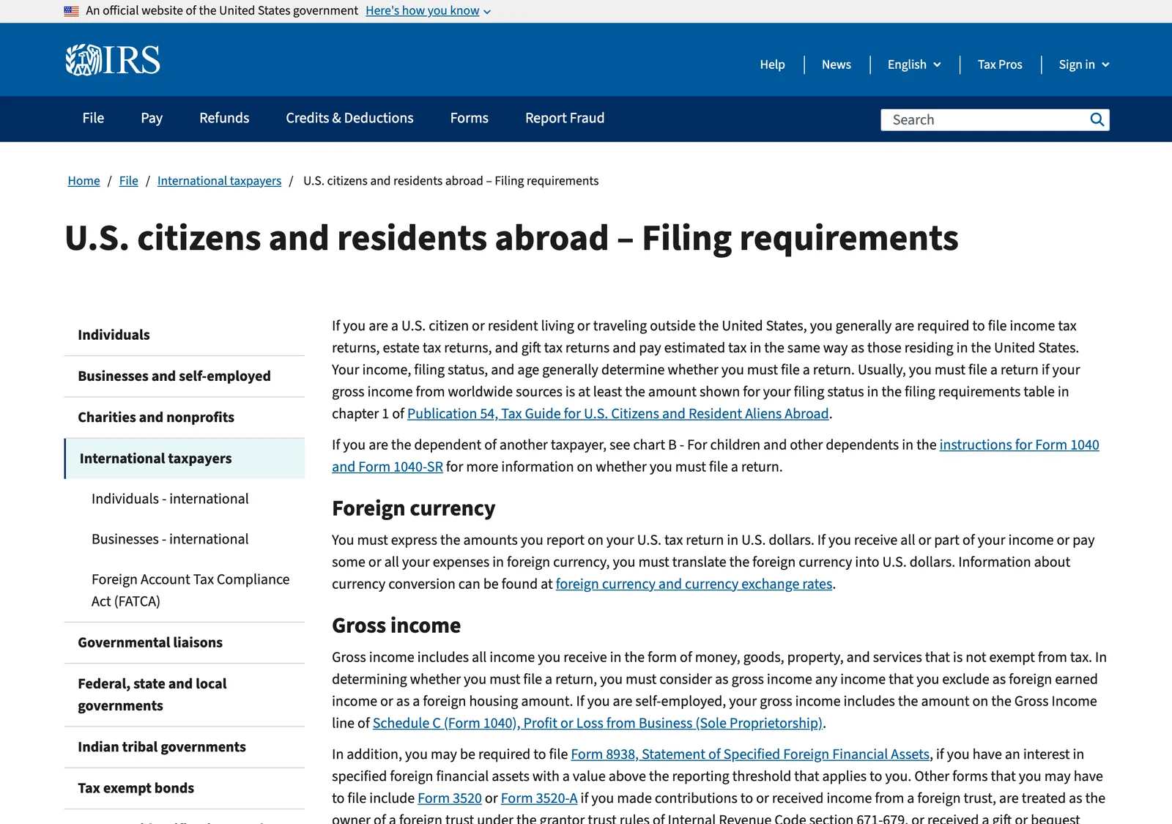Select Charities and nonprofits in sidebar
This screenshot has width=1172, height=824.
185,417
